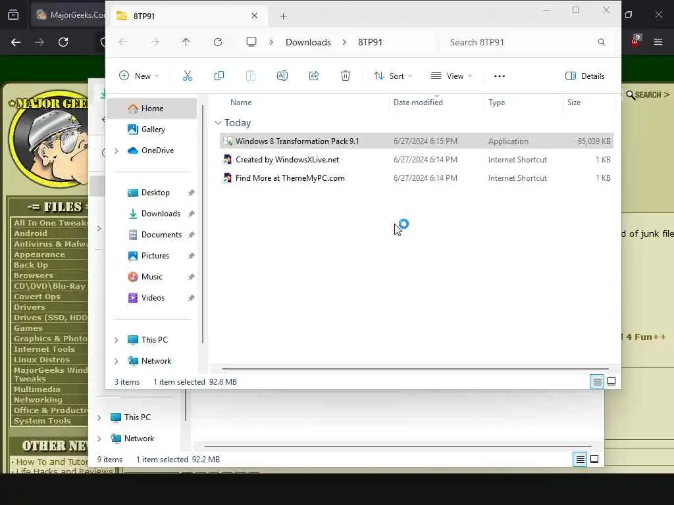Open the browser tab list icon
The width and height of the screenshot is (674, 505).
tap(13, 15)
